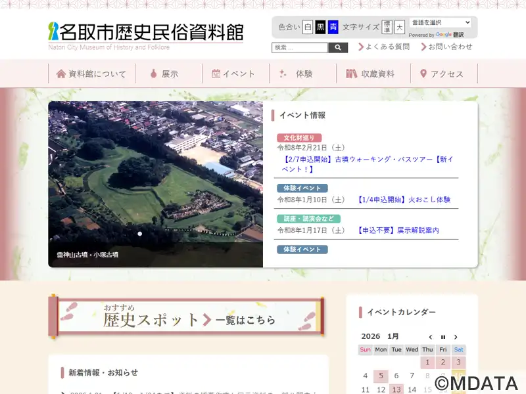Screen dimensions: 526x394
Task: Open the よくある質問 link
Action: (x=384, y=47)
